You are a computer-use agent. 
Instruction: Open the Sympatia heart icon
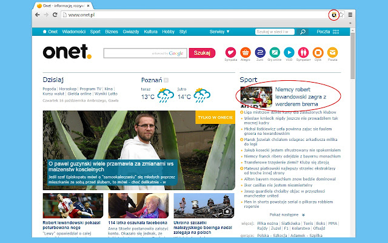point(230,52)
